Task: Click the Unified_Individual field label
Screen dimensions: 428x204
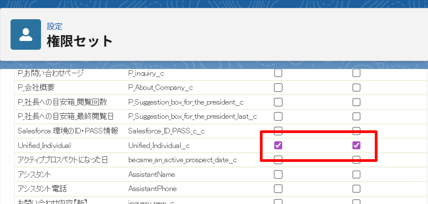Action: tap(44, 145)
